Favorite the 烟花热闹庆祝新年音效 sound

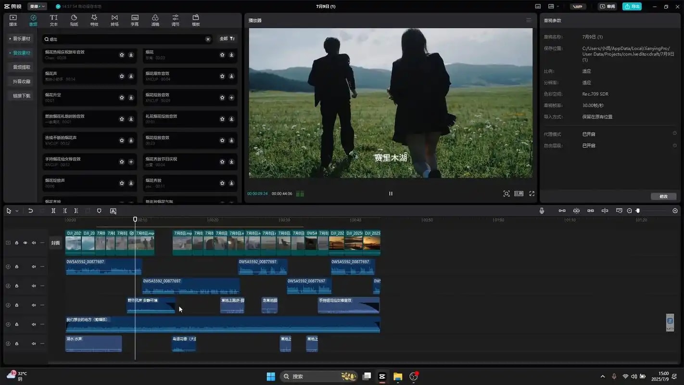pyautogui.click(x=122, y=55)
